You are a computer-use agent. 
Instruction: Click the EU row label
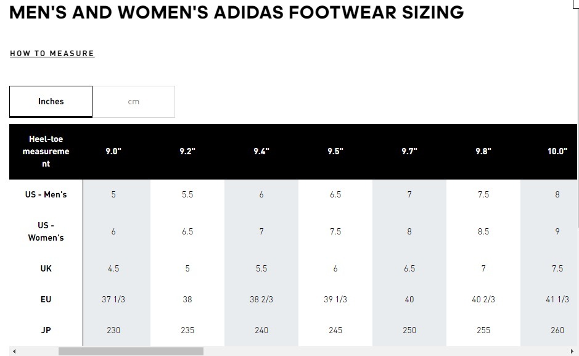pyautogui.click(x=46, y=299)
